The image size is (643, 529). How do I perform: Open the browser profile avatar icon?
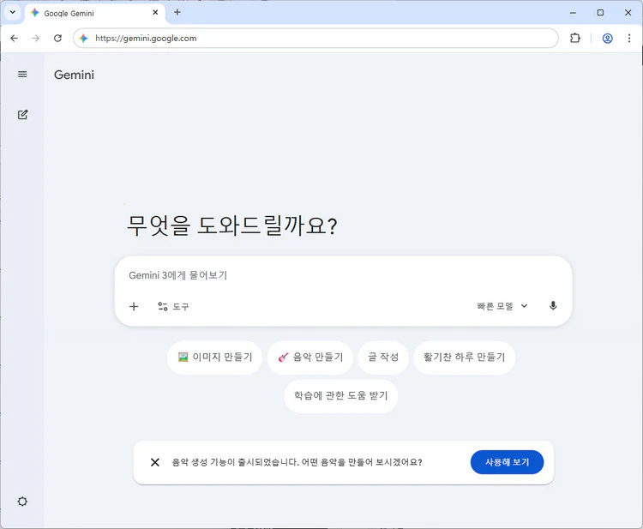607,38
